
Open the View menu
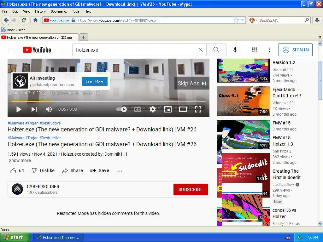[x=26, y=11]
